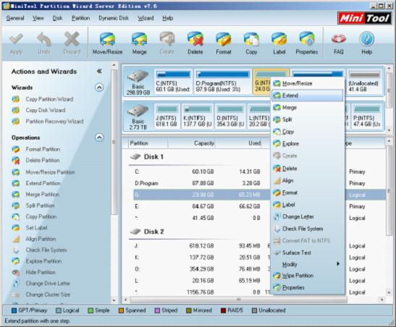Open the Partition menu in menu bar
The image size is (396, 327).
(x=81, y=18)
